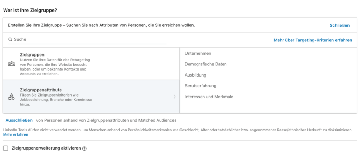The height and width of the screenshot is (152, 359).
Task: Click the Jobbezeichnung, Branche description text
Action: [56, 99]
